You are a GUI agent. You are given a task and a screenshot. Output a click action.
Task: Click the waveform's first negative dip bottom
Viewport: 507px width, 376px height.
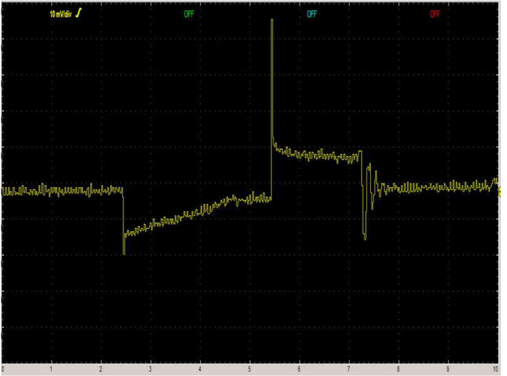124,253
